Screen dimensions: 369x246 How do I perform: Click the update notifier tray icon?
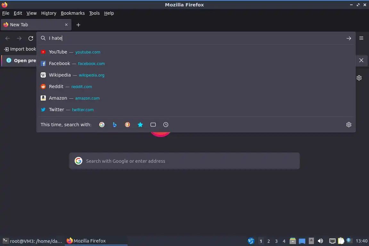click(349, 240)
